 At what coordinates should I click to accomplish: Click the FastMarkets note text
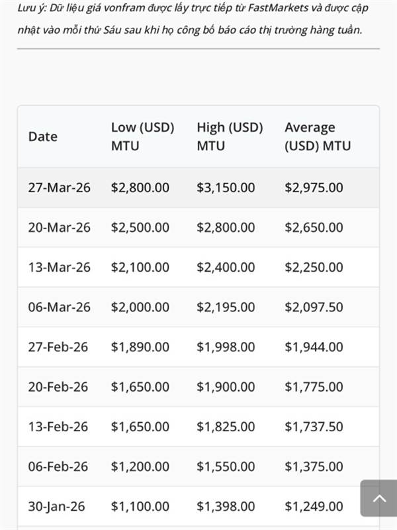click(192, 19)
